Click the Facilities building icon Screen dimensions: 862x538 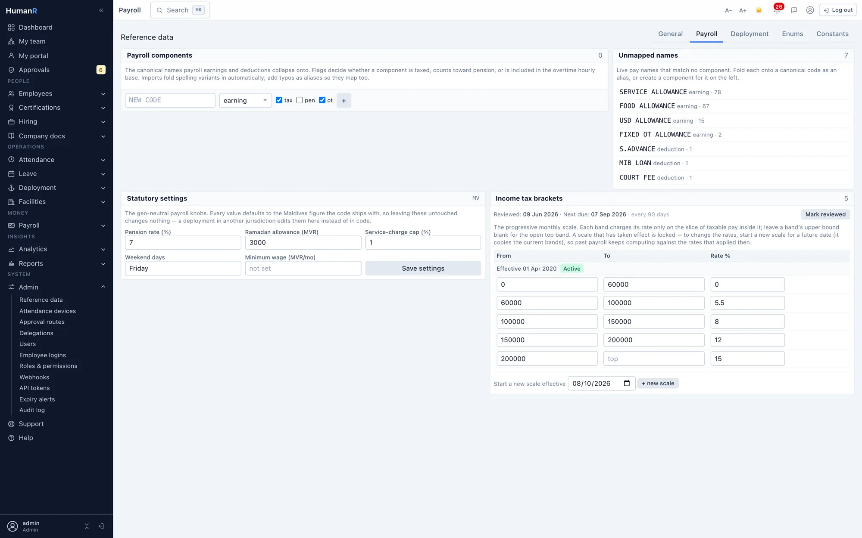tap(11, 202)
